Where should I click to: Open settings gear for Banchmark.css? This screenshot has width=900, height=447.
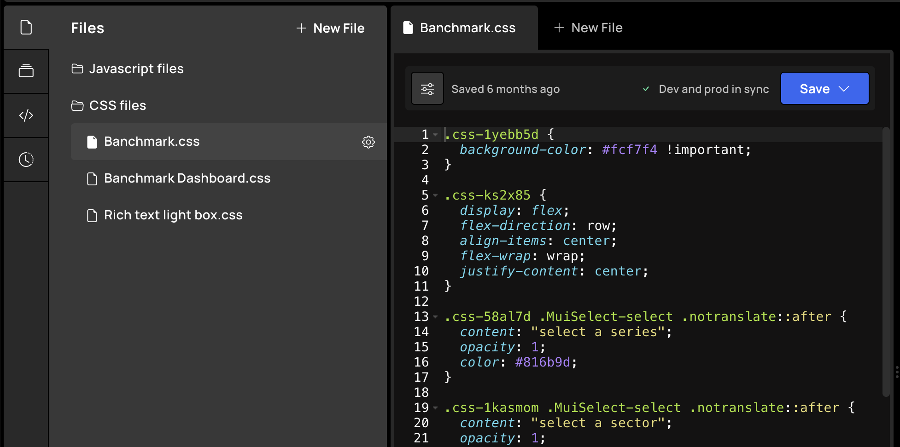[x=368, y=142]
